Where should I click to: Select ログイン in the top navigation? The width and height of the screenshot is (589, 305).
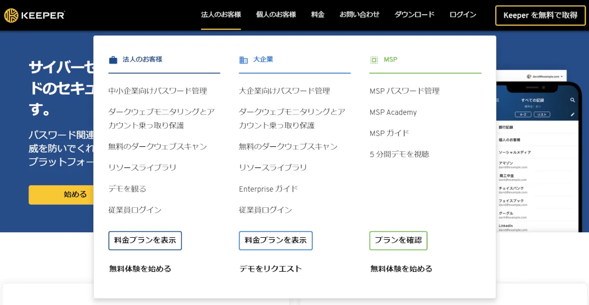point(463,15)
